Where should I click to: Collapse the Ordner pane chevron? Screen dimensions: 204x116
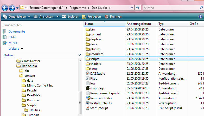coord(80,55)
